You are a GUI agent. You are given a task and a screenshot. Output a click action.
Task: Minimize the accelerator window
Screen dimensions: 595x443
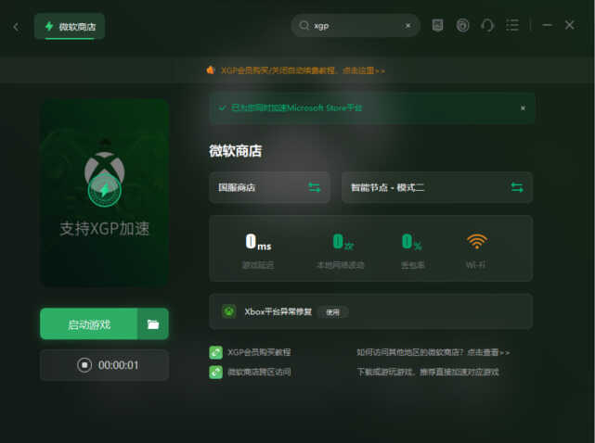(x=547, y=25)
